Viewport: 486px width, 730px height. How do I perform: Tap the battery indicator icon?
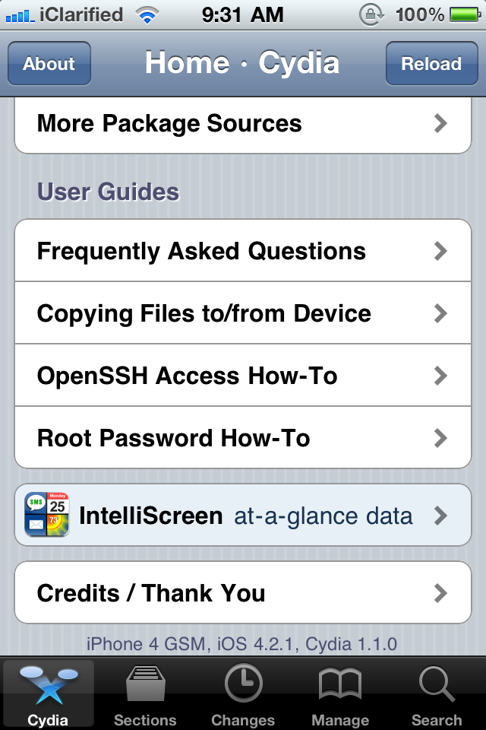[x=462, y=14]
